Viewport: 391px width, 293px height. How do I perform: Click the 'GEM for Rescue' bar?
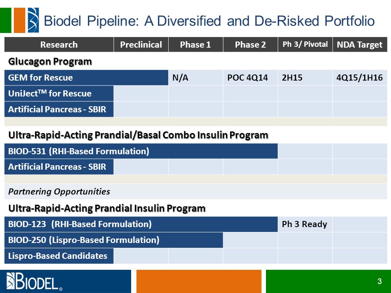[x=86, y=77]
